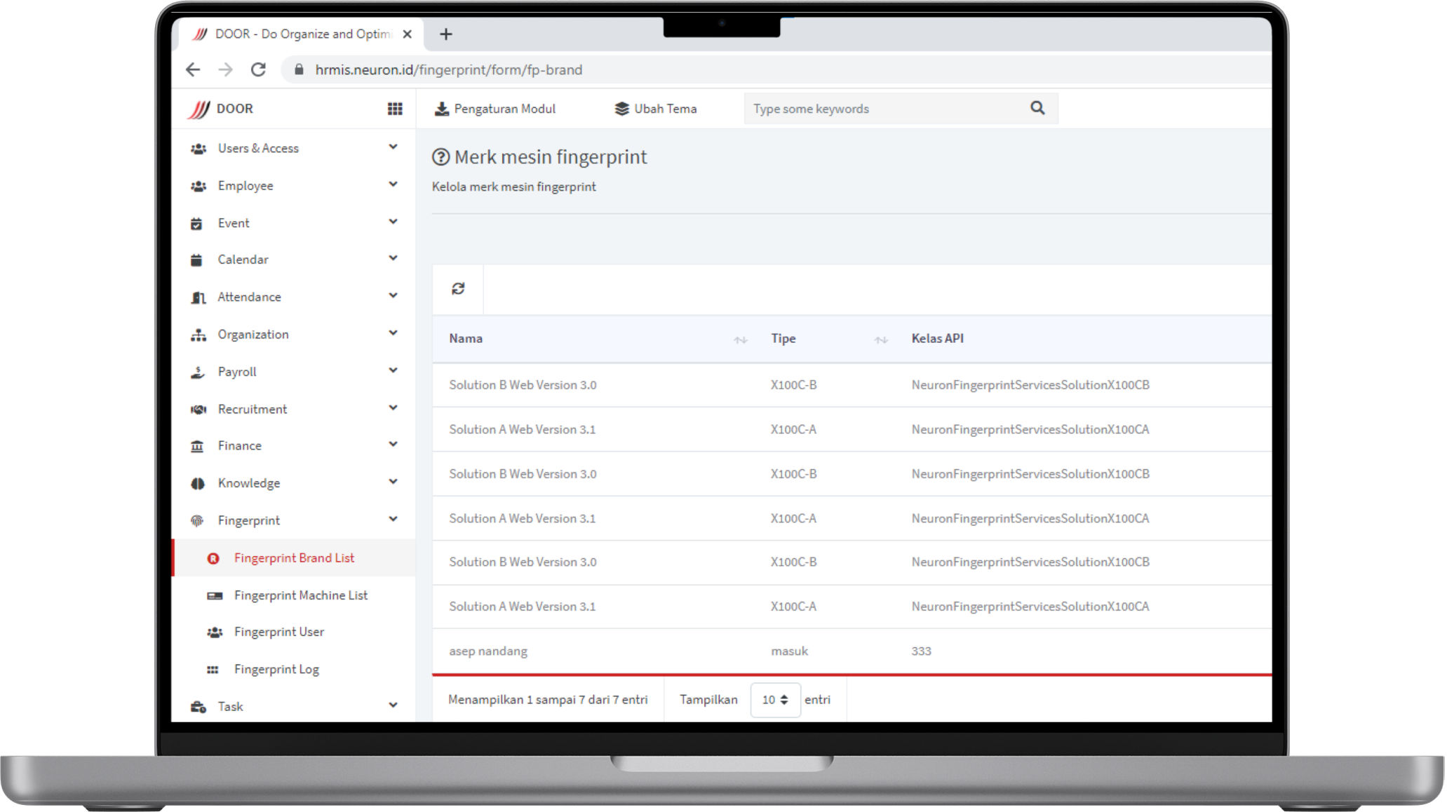
Task: Open Fingerprint Machine List
Action: coord(300,595)
